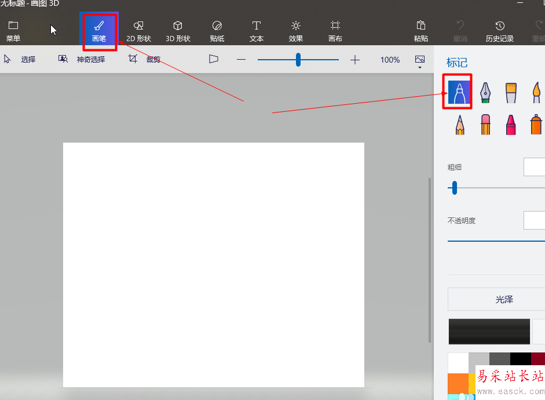Click the minus zoom out button
Image resolution: width=545 pixels, height=400 pixels.
click(241, 60)
